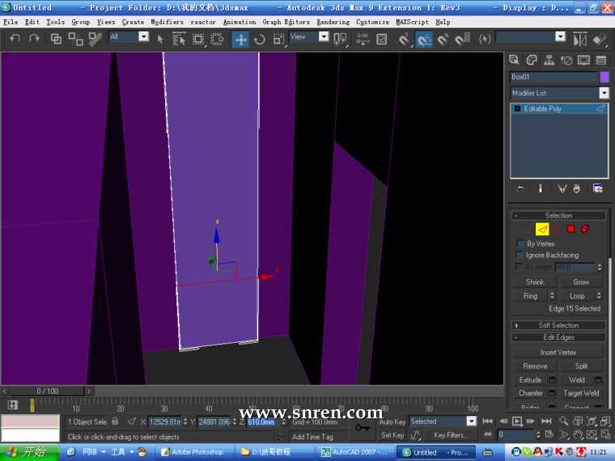The height and width of the screenshot is (461, 615).
Task: Open the View coordinate system dropdown
Action: click(324, 37)
